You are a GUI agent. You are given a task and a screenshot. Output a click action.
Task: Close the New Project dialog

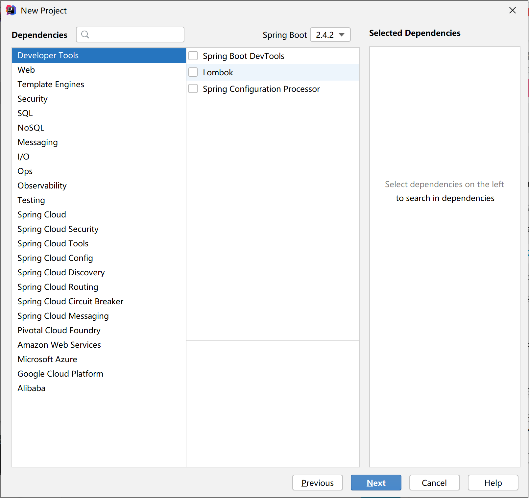[x=512, y=11]
